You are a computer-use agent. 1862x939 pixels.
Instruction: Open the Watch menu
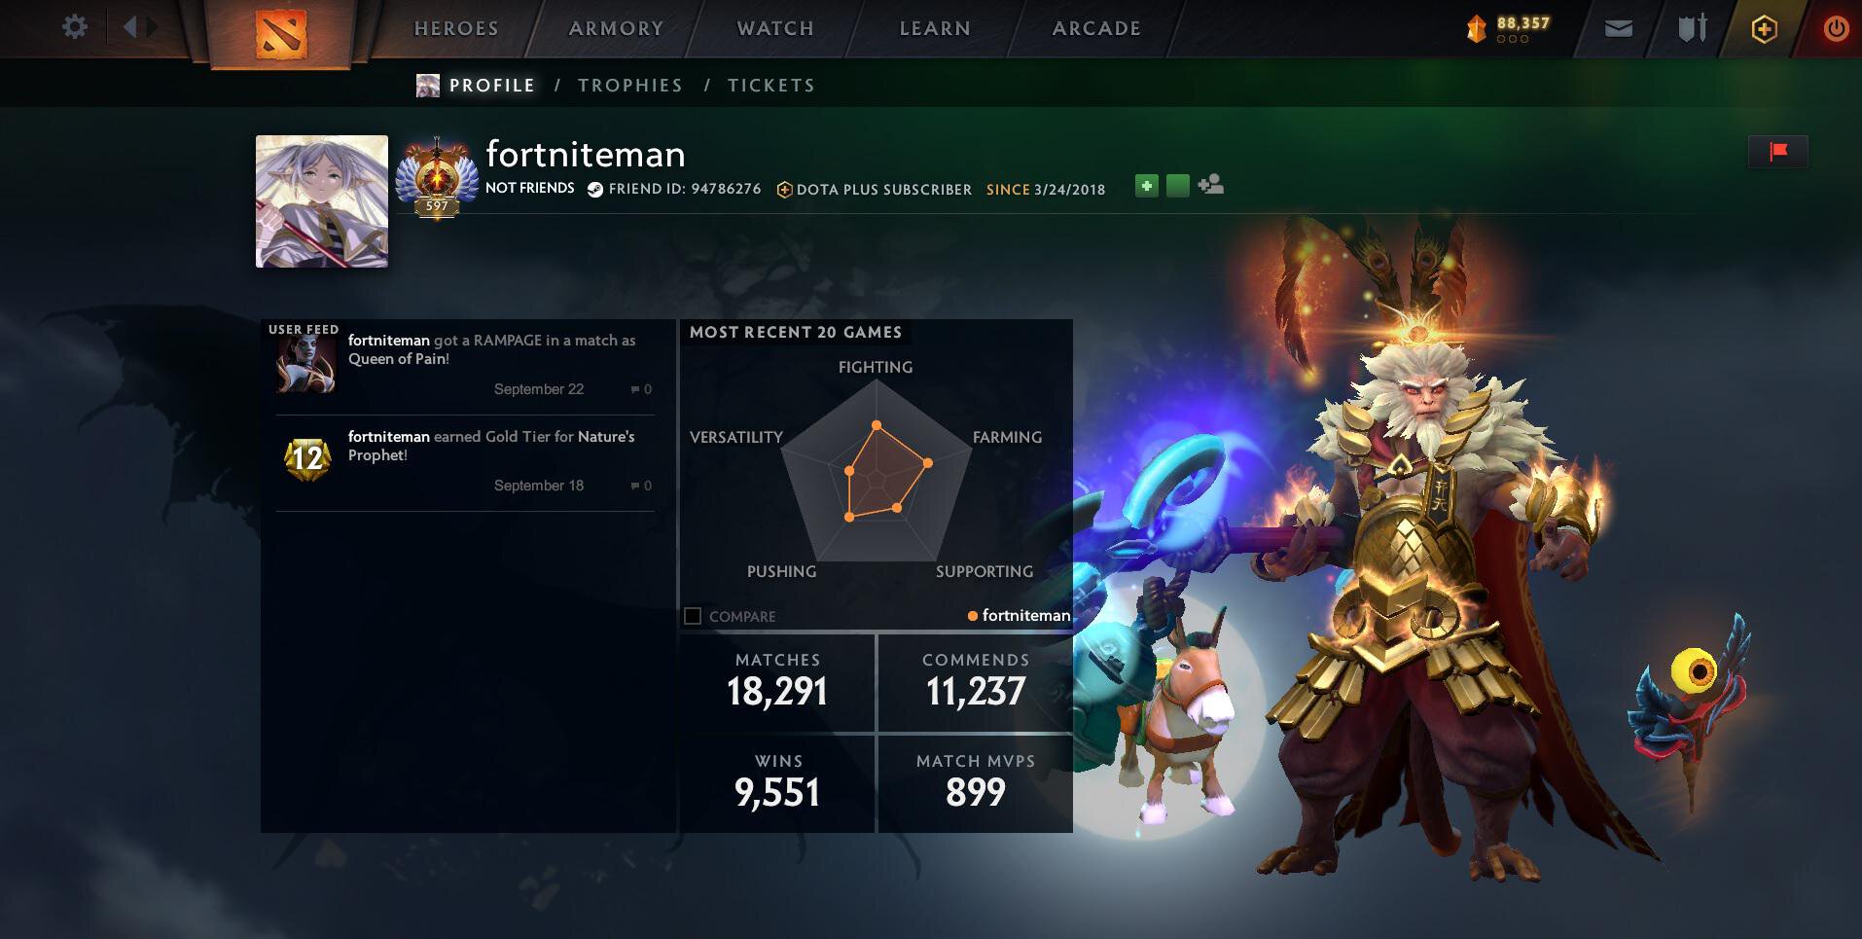coord(775,28)
